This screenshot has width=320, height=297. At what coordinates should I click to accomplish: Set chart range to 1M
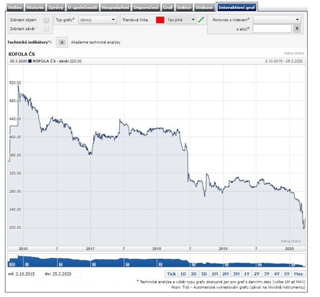tap(214, 274)
